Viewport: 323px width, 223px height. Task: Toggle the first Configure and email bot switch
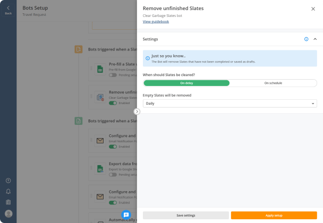(113, 147)
